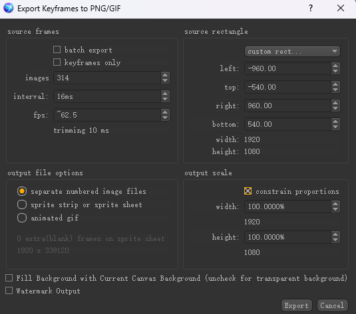Screen dimensions: 356x314
Task: Click the Export button
Action: [x=297, y=305]
